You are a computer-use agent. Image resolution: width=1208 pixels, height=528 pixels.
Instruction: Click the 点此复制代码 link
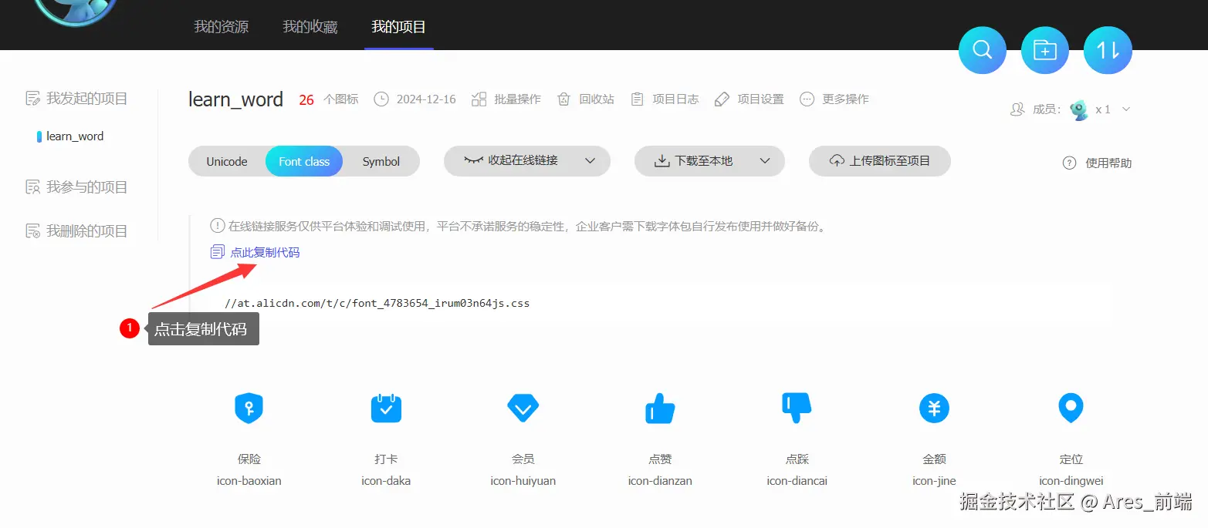click(265, 252)
